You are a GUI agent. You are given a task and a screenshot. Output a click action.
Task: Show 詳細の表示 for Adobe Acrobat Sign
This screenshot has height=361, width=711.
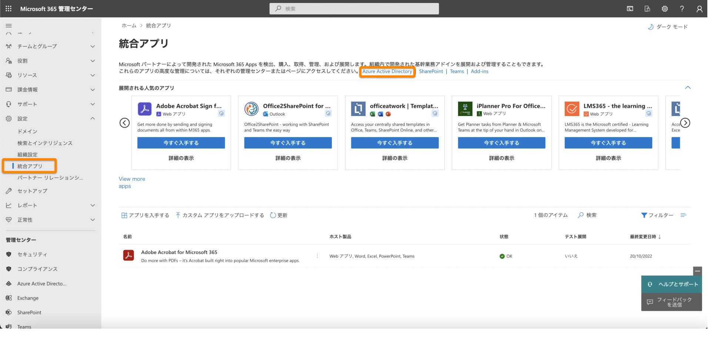click(181, 158)
